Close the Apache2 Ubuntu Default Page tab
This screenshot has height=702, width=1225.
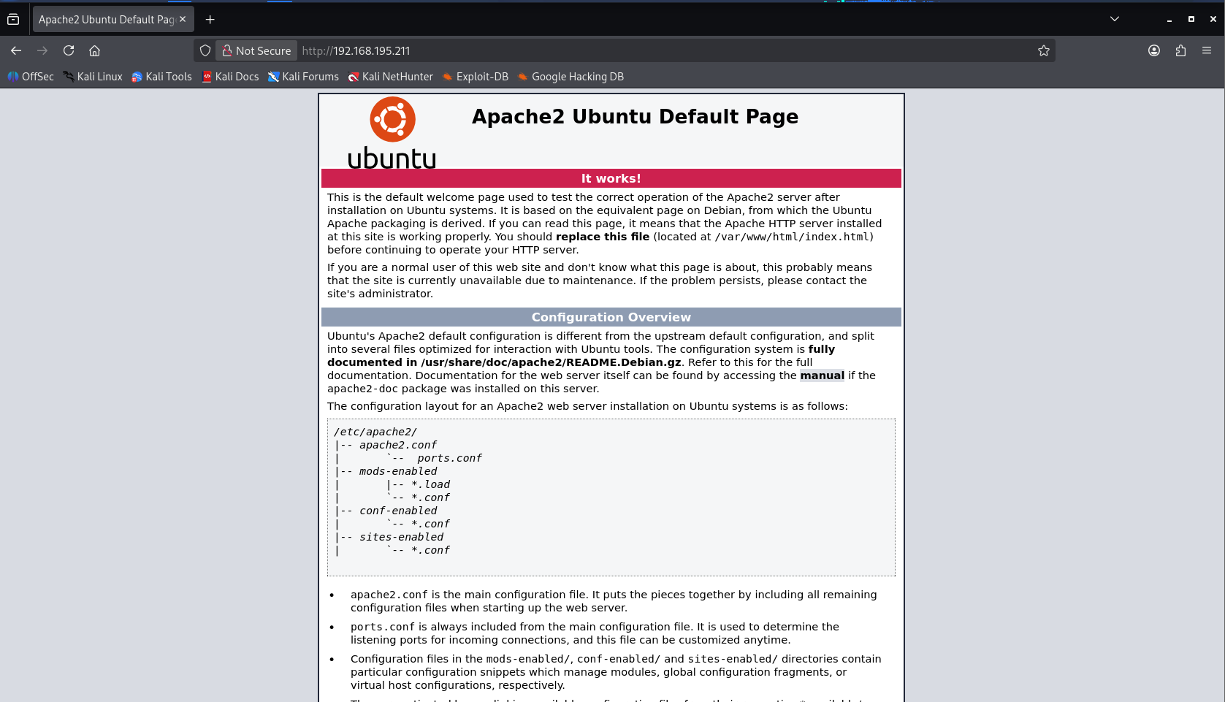pos(183,19)
